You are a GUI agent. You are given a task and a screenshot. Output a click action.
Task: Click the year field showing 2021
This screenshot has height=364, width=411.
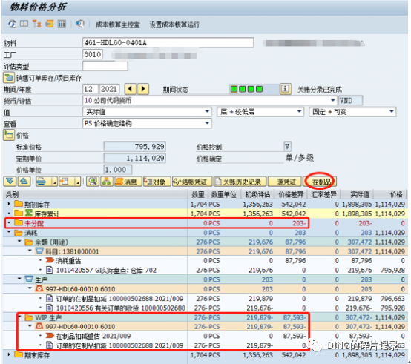[109, 89]
